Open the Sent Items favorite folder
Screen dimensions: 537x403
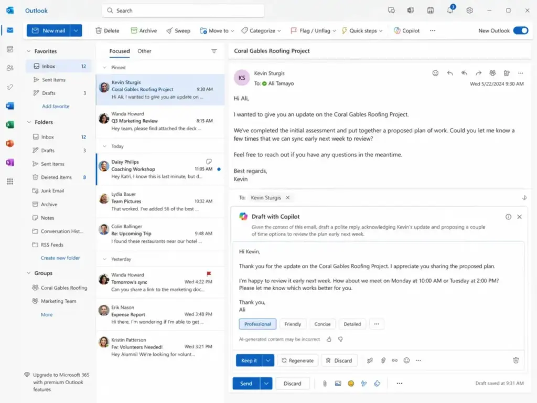pos(59,80)
